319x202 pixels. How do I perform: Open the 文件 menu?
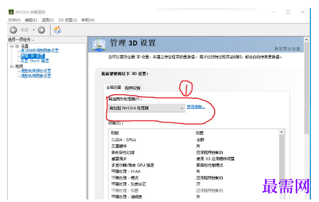(x=14, y=20)
